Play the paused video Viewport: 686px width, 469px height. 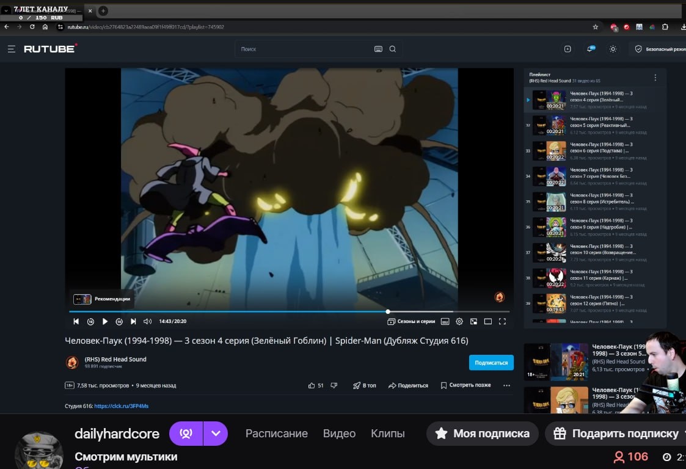(x=105, y=321)
